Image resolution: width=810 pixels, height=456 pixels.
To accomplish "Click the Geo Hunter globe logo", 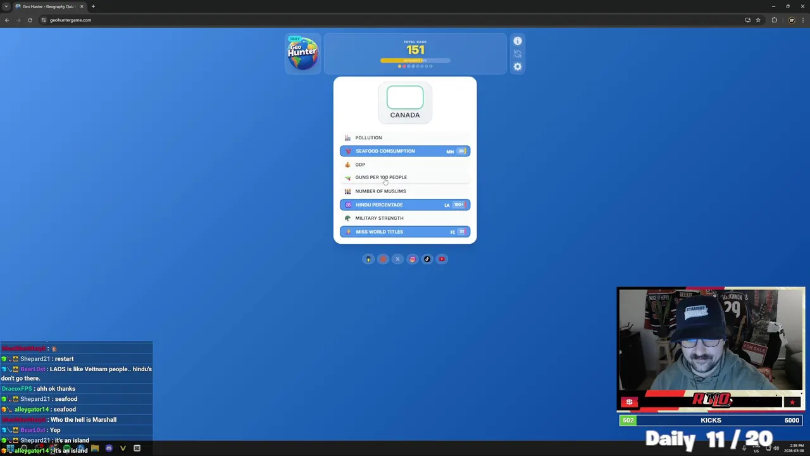I will click(x=302, y=54).
